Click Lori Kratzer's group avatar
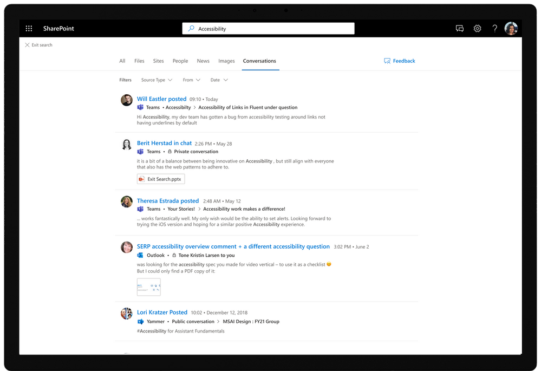 pyautogui.click(x=127, y=314)
